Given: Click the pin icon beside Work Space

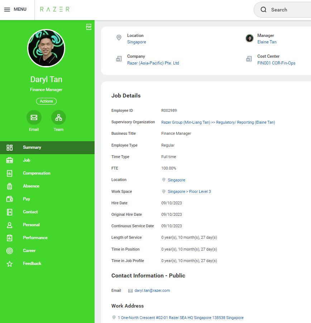Looking at the screenshot, I should [x=164, y=191].
